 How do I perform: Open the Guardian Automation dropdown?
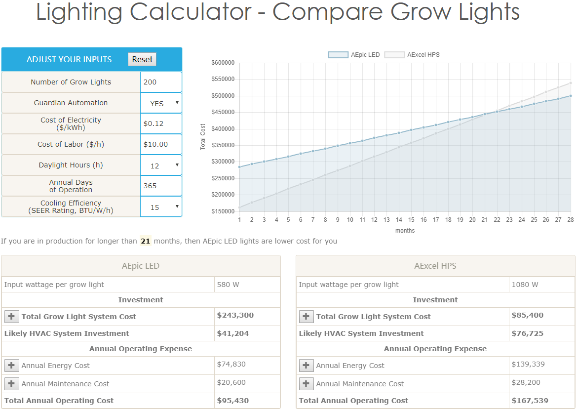(x=161, y=103)
